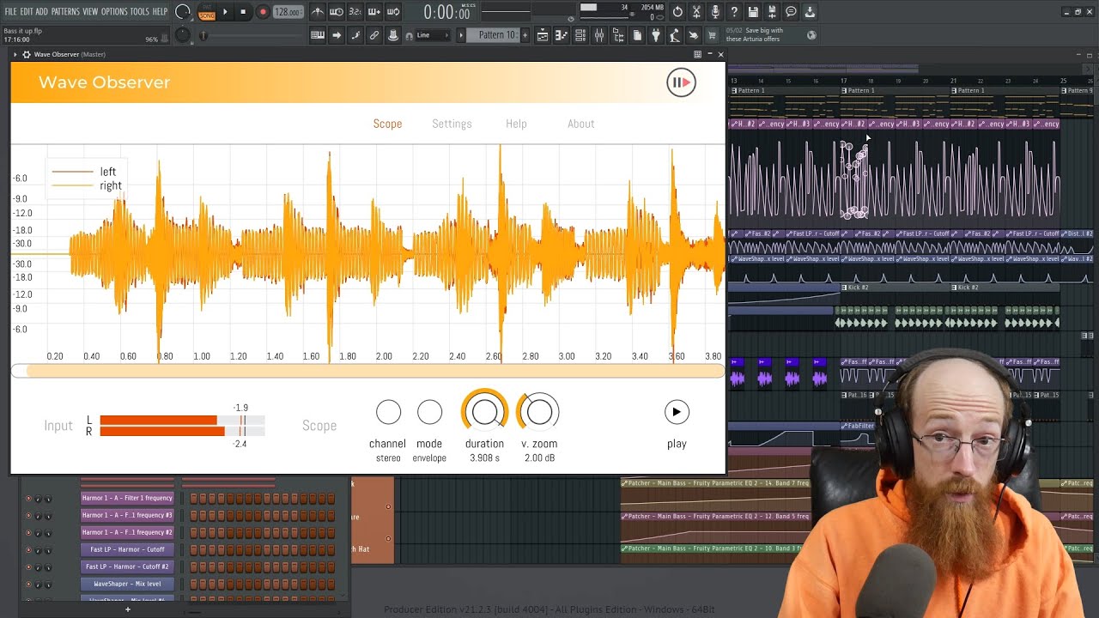Open the Browser view icon

[x=618, y=35]
